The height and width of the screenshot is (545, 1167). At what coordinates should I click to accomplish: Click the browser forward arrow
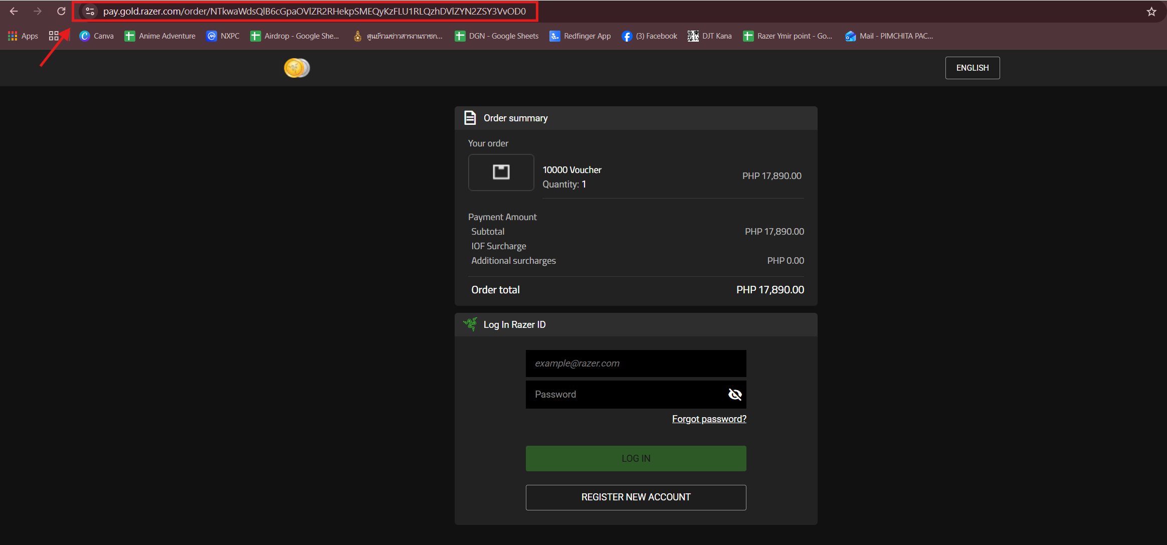point(38,11)
